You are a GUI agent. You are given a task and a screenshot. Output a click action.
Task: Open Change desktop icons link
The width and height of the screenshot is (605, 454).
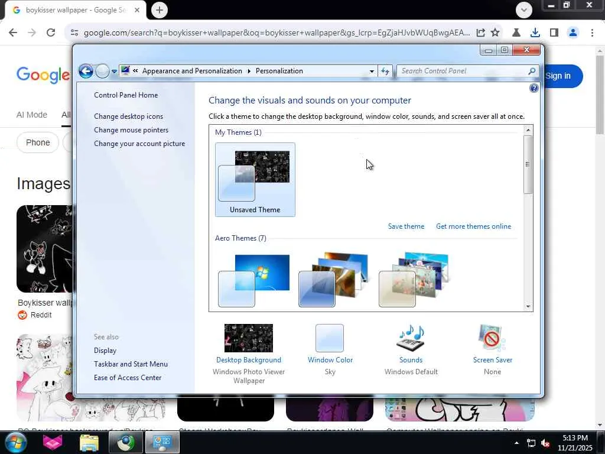pos(128,116)
